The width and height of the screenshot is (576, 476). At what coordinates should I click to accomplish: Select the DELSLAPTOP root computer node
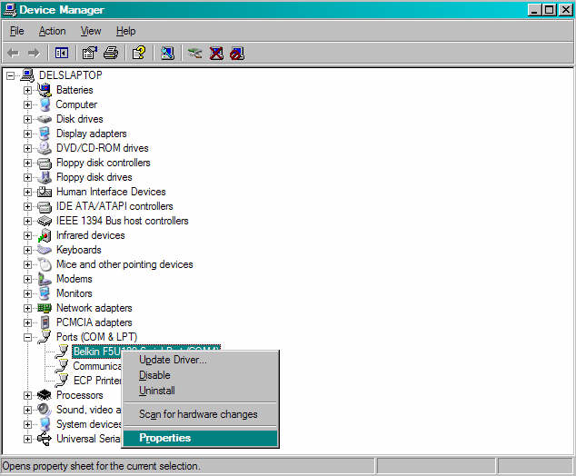[70, 75]
